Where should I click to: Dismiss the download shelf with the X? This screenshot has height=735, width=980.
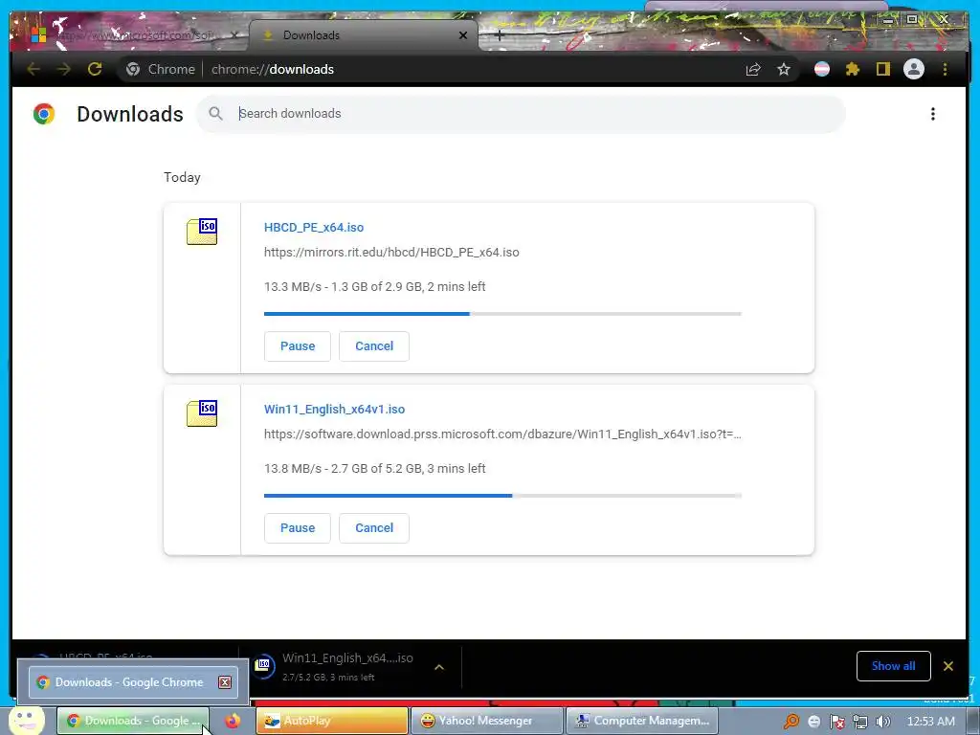[x=948, y=666]
